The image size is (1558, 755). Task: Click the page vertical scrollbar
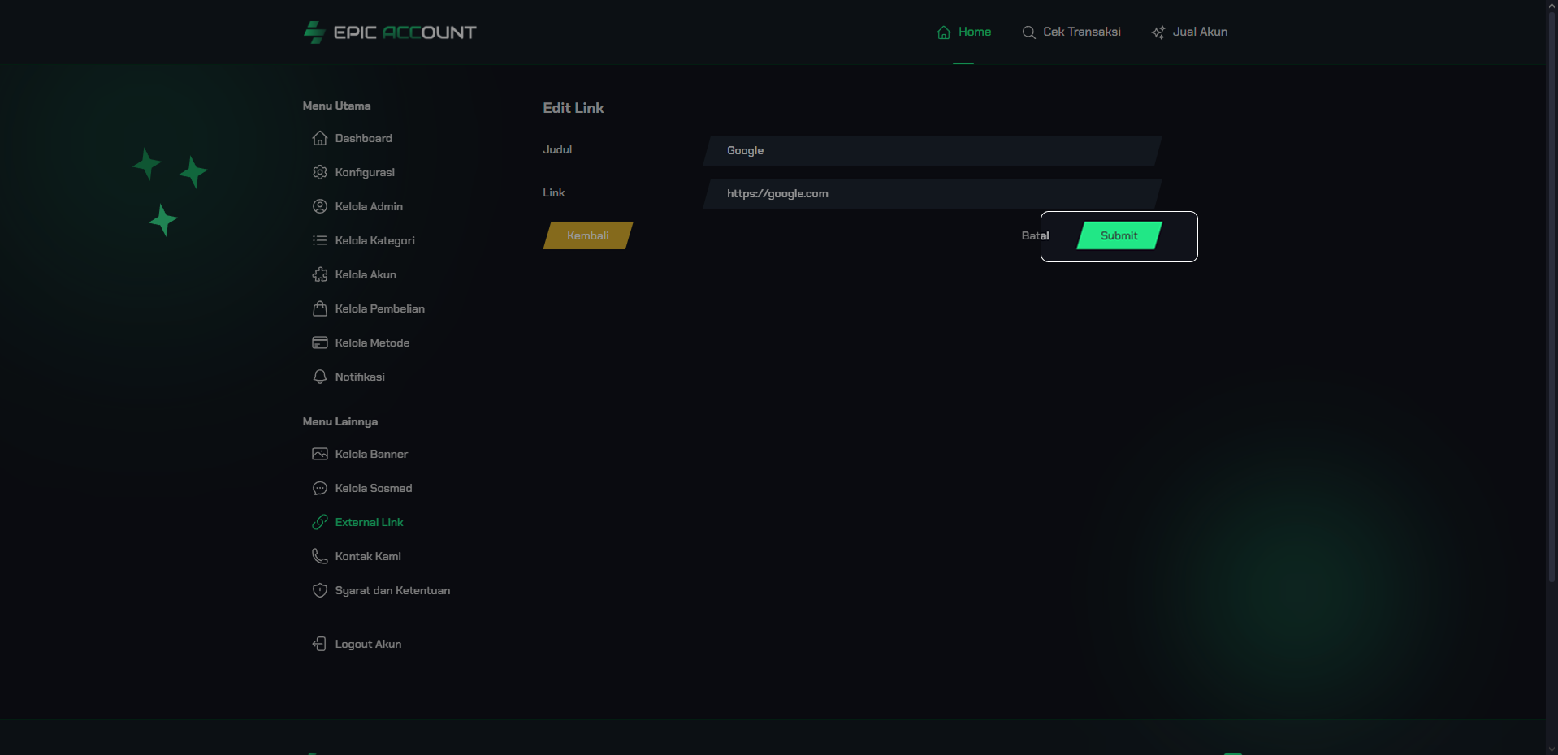pyautogui.click(x=1552, y=296)
